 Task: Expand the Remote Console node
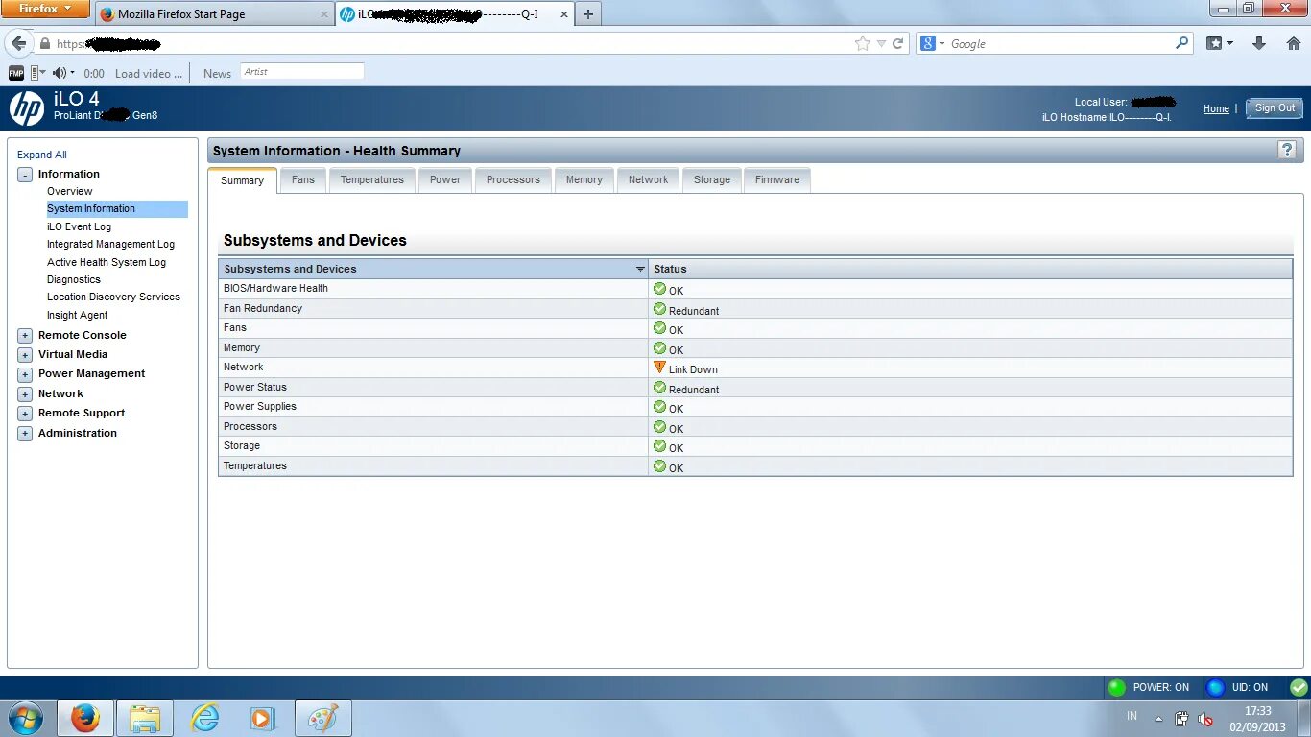25,336
